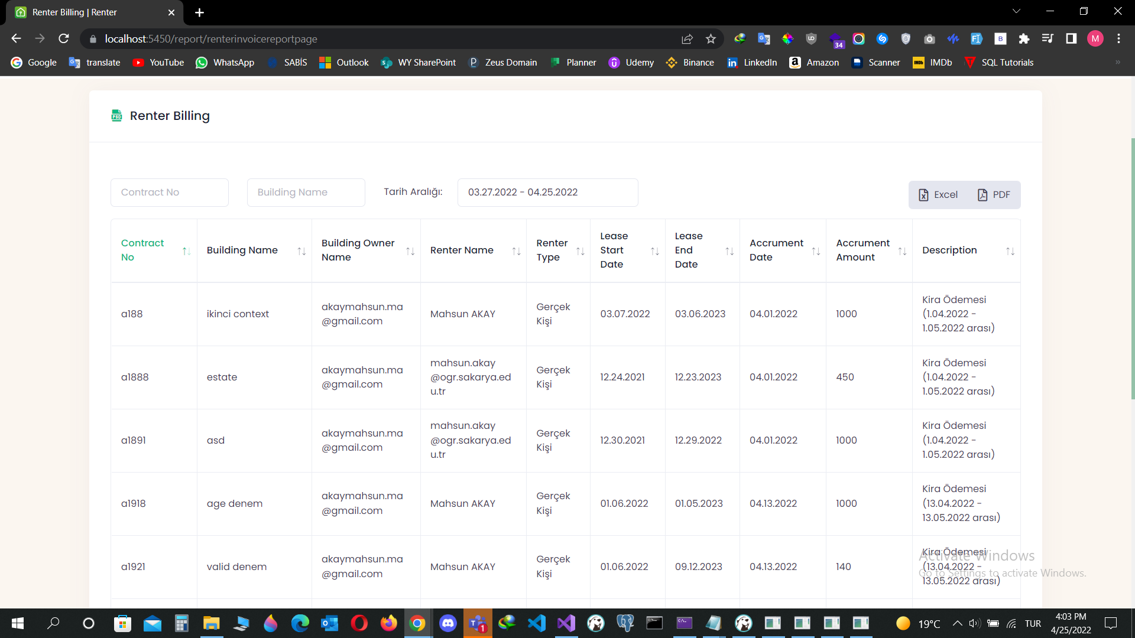Open YouTube bookmark
The height and width of the screenshot is (638, 1135).
tap(158, 63)
